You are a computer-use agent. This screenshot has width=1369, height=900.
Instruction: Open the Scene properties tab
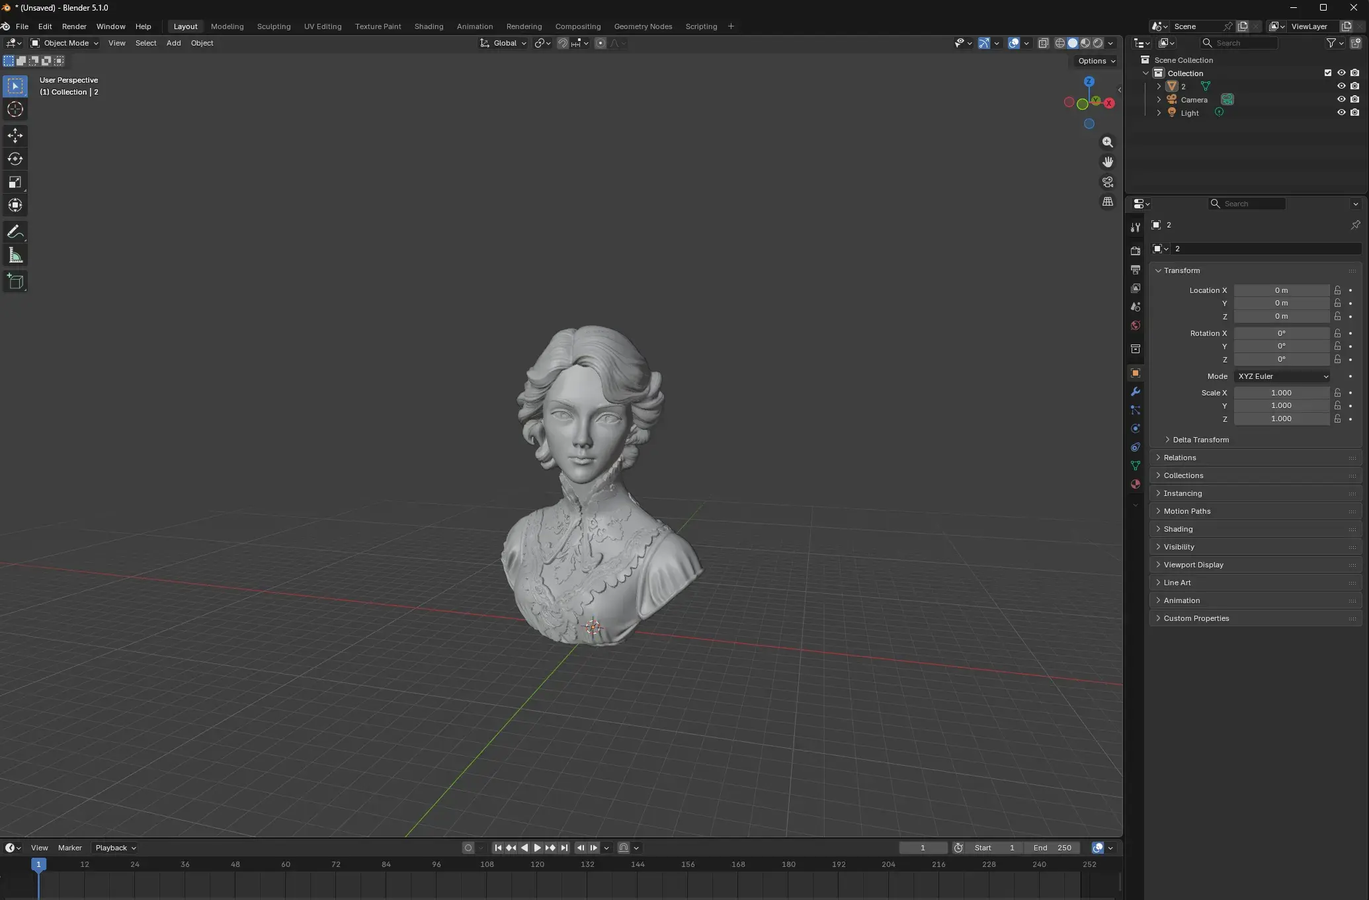1136,307
